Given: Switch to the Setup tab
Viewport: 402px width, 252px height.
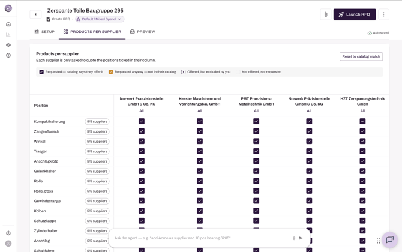Looking at the screenshot, I should click(44, 32).
